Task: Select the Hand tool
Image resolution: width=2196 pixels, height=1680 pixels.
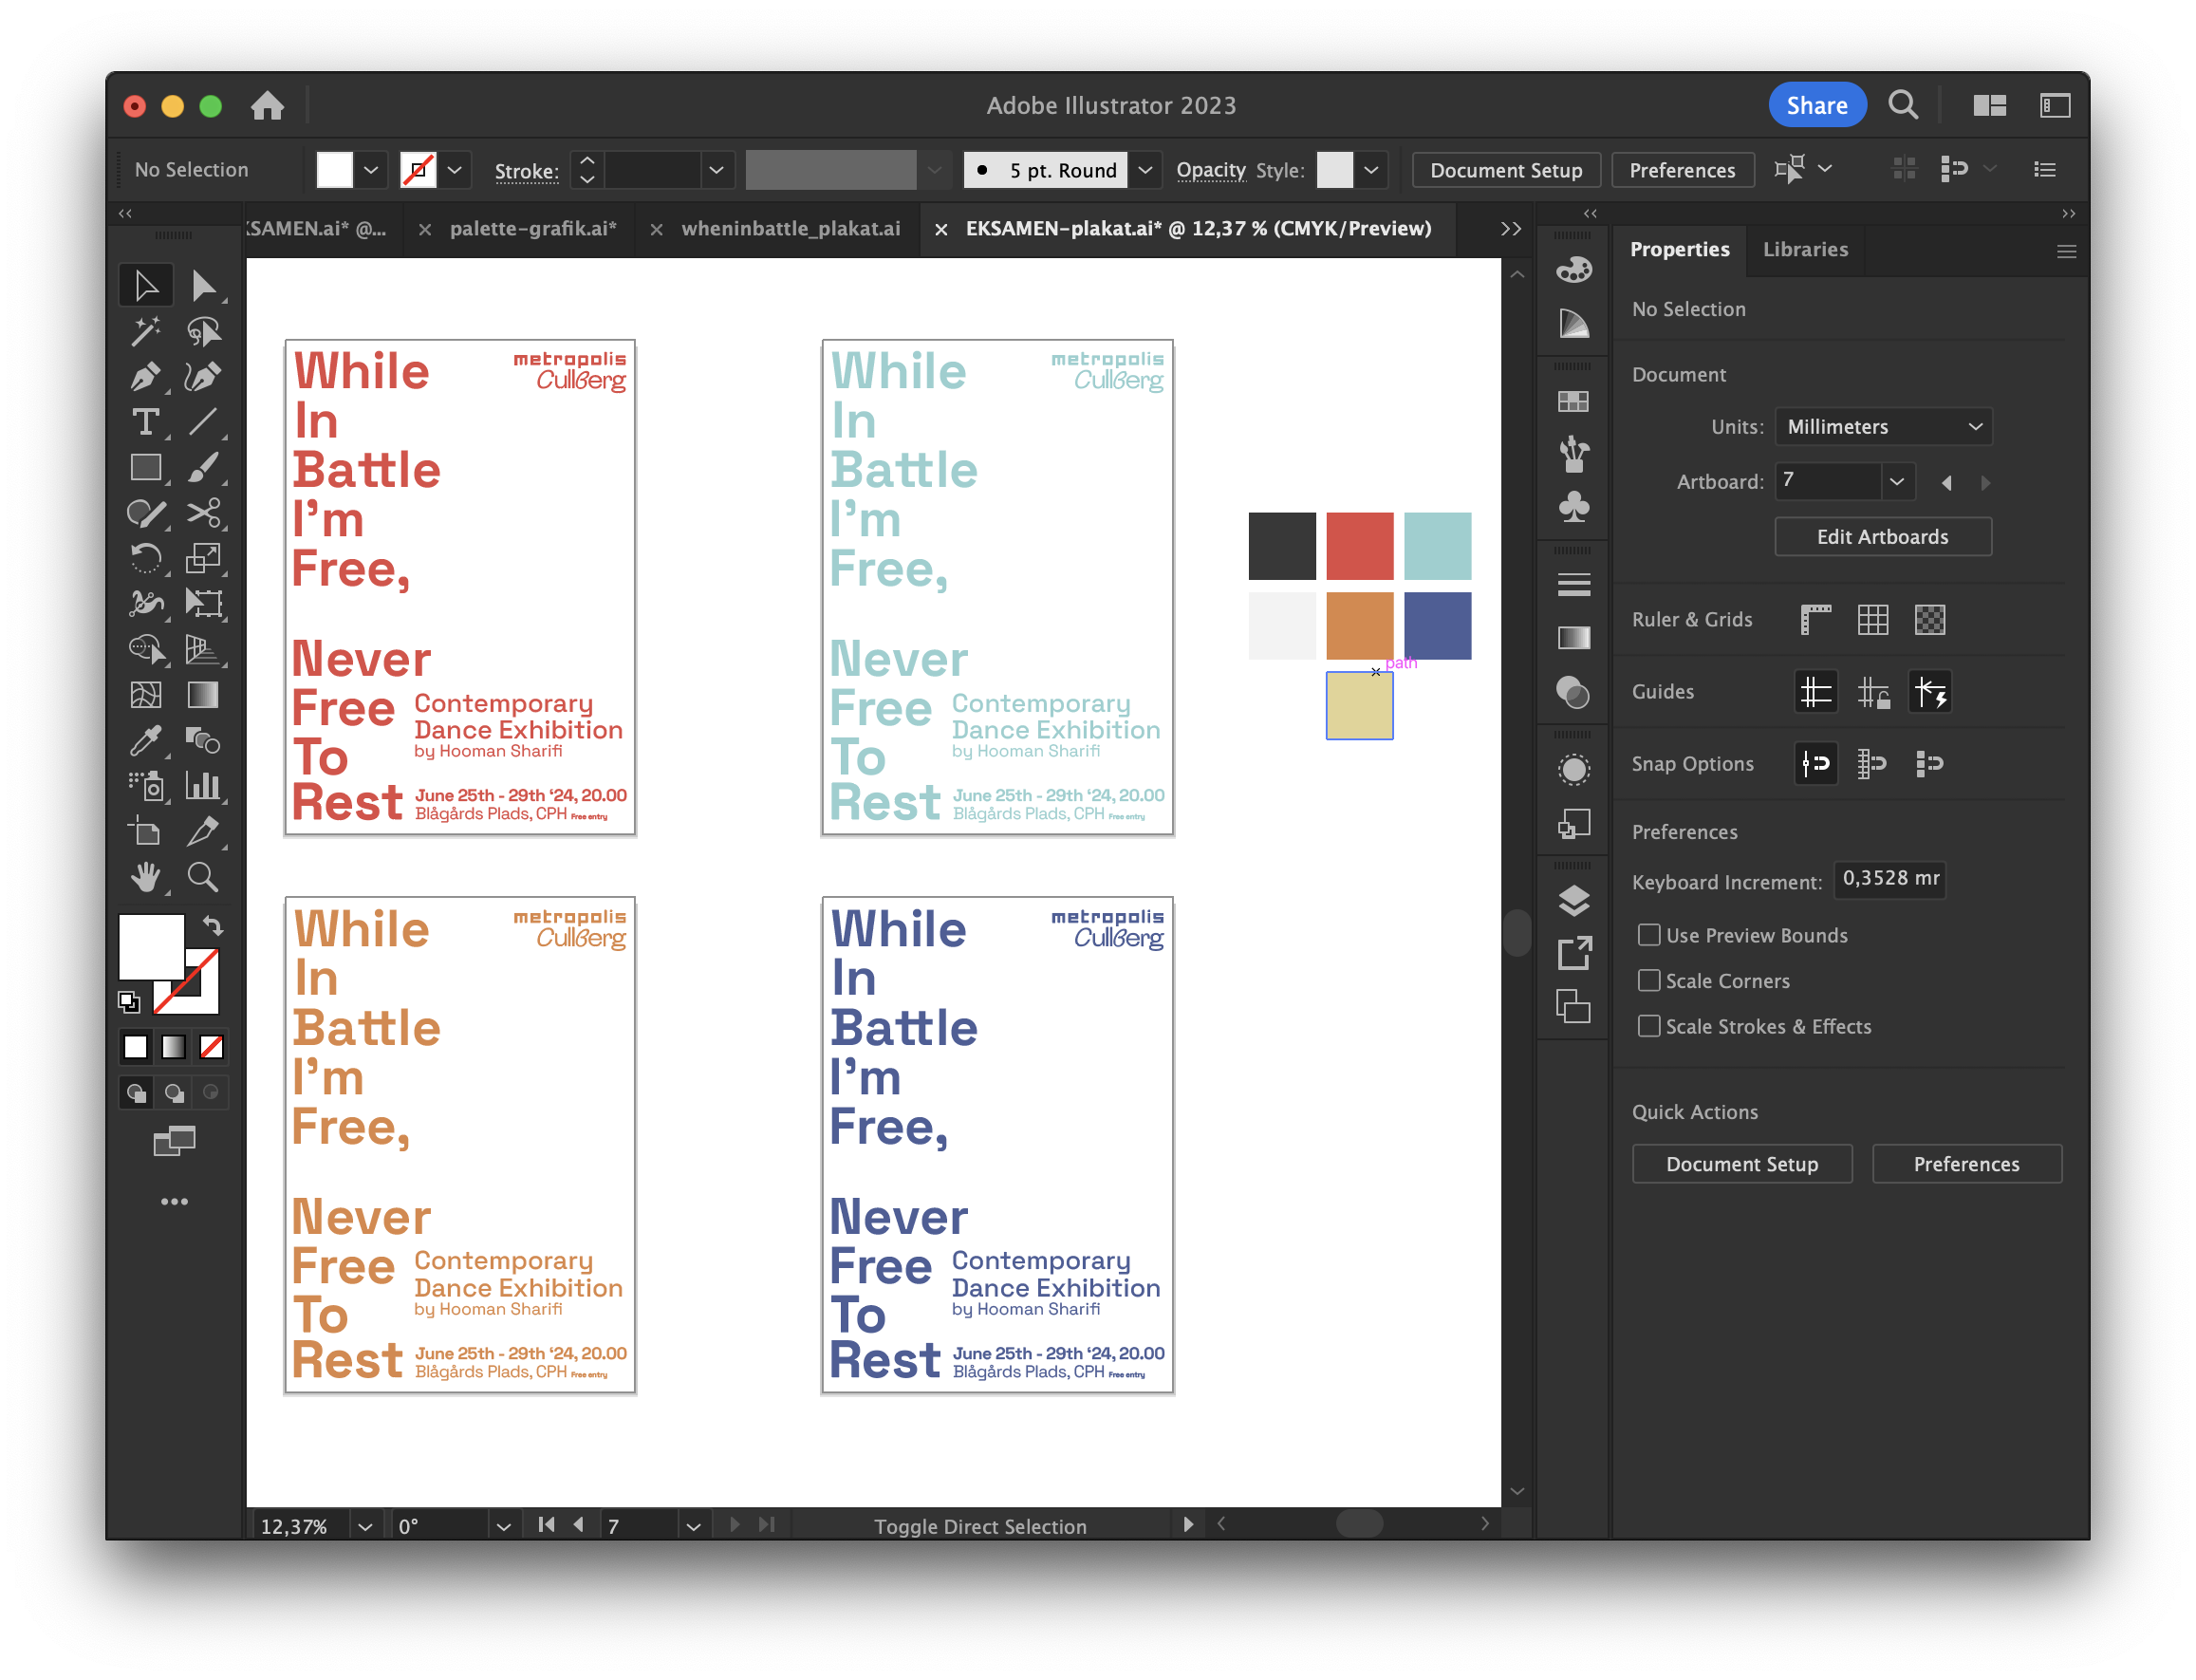Action: click(x=145, y=877)
